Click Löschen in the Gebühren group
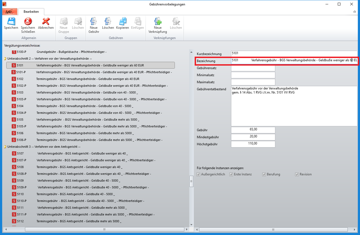 click(108, 22)
